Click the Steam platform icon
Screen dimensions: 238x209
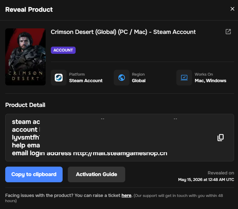(x=59, y=78)
